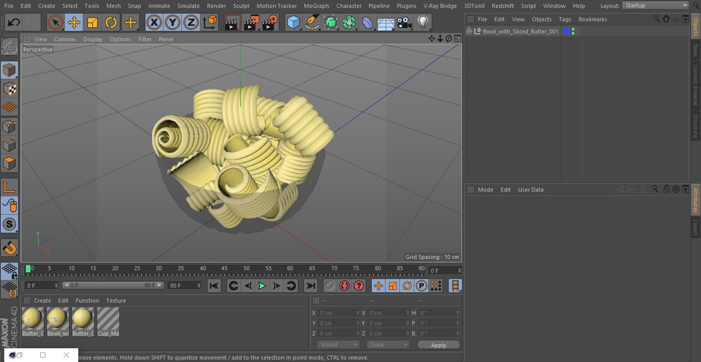Add a Cube primitive object
The height and width of the screenshot is (362, 701).
[294, 23]
